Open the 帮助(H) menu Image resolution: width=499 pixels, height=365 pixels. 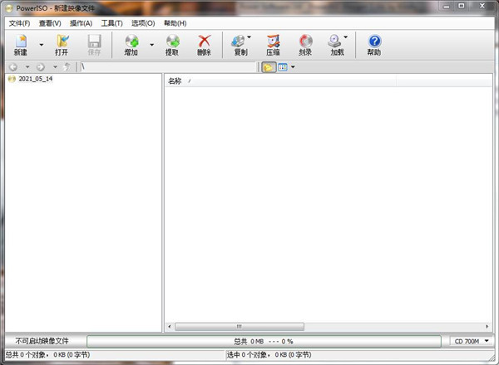[x=175, y=23]
